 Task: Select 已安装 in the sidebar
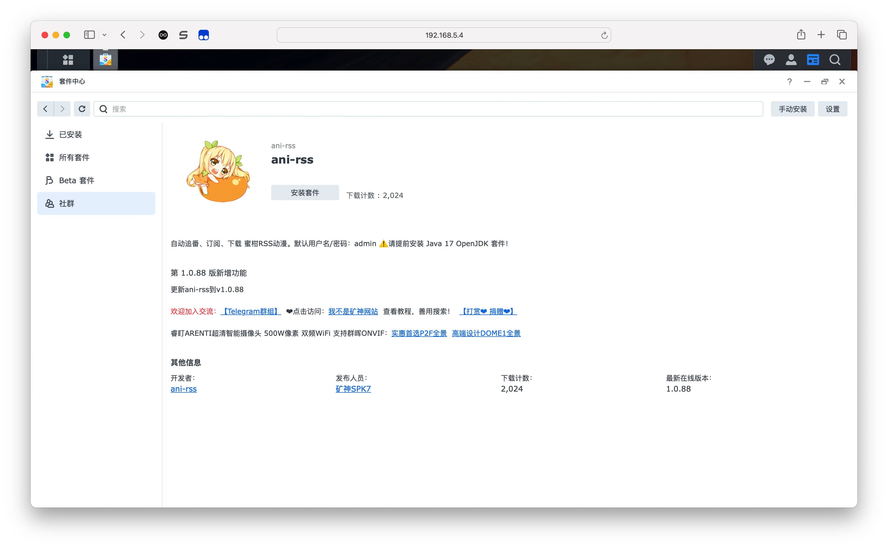pyautogui.click(x=96, y=135)
